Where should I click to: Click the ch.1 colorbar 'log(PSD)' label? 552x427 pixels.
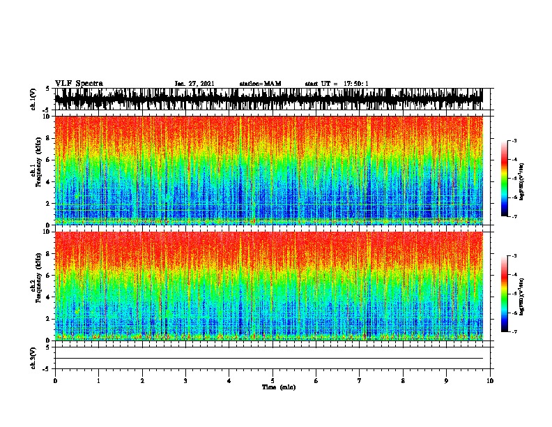[521, 182]
